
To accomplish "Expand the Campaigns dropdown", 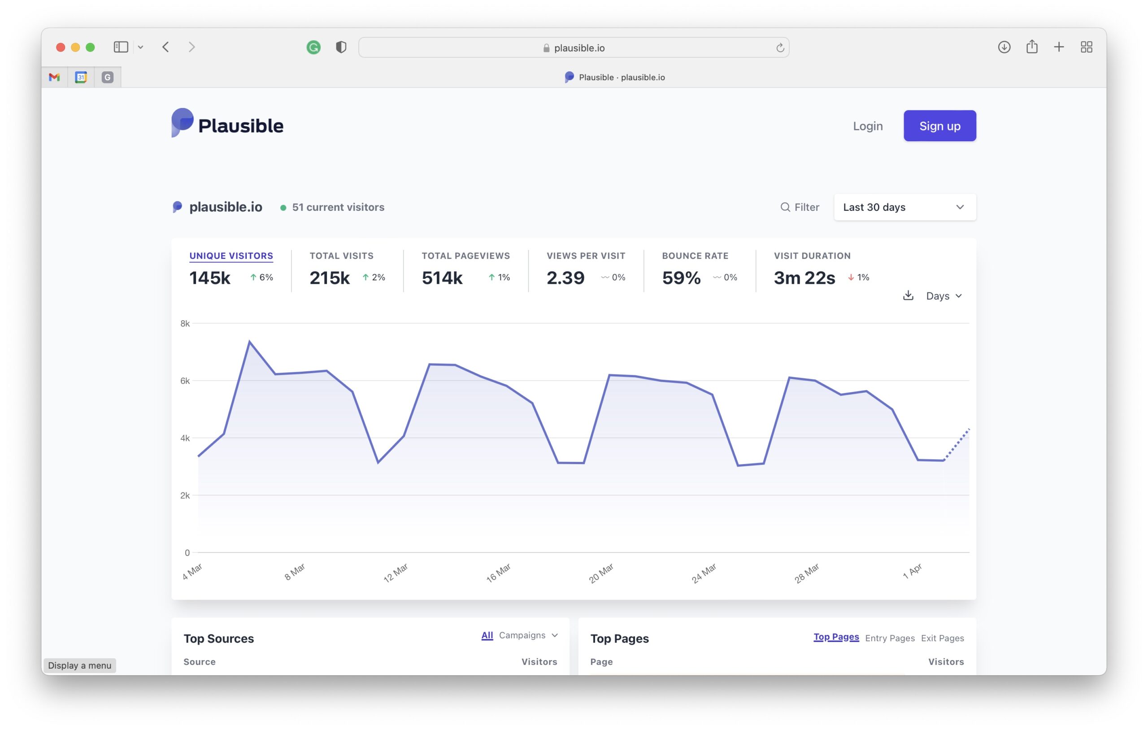I will [x=528, y=635].
